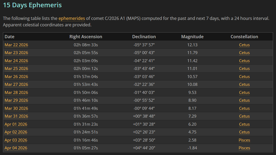Open the Cetus link in the Mar 30 row
The height and width of the screenshot is (155, 276).
click(x=244, y=108)
